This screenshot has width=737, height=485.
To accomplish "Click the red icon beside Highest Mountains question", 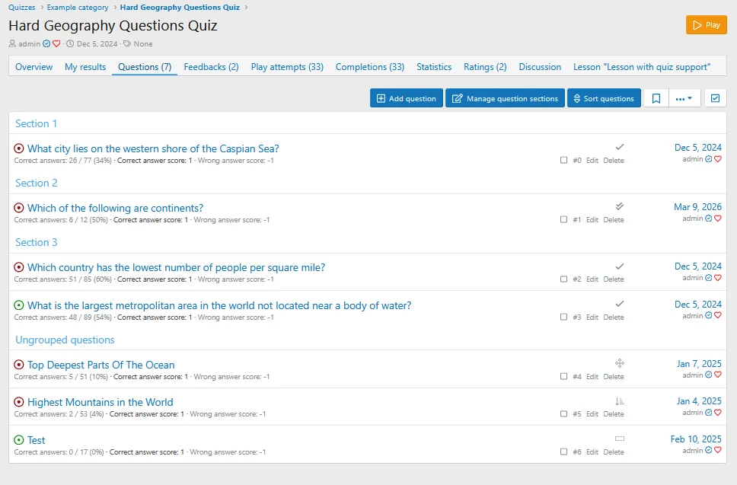I will pyautogui.click(x=19, y=402).
